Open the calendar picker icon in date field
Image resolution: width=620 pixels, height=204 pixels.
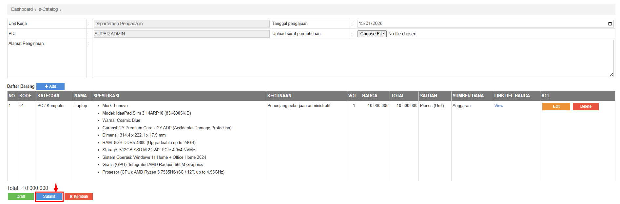610,24
